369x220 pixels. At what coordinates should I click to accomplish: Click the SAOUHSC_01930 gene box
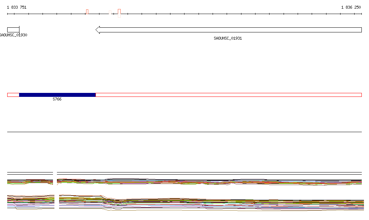[x=13, y=30]
